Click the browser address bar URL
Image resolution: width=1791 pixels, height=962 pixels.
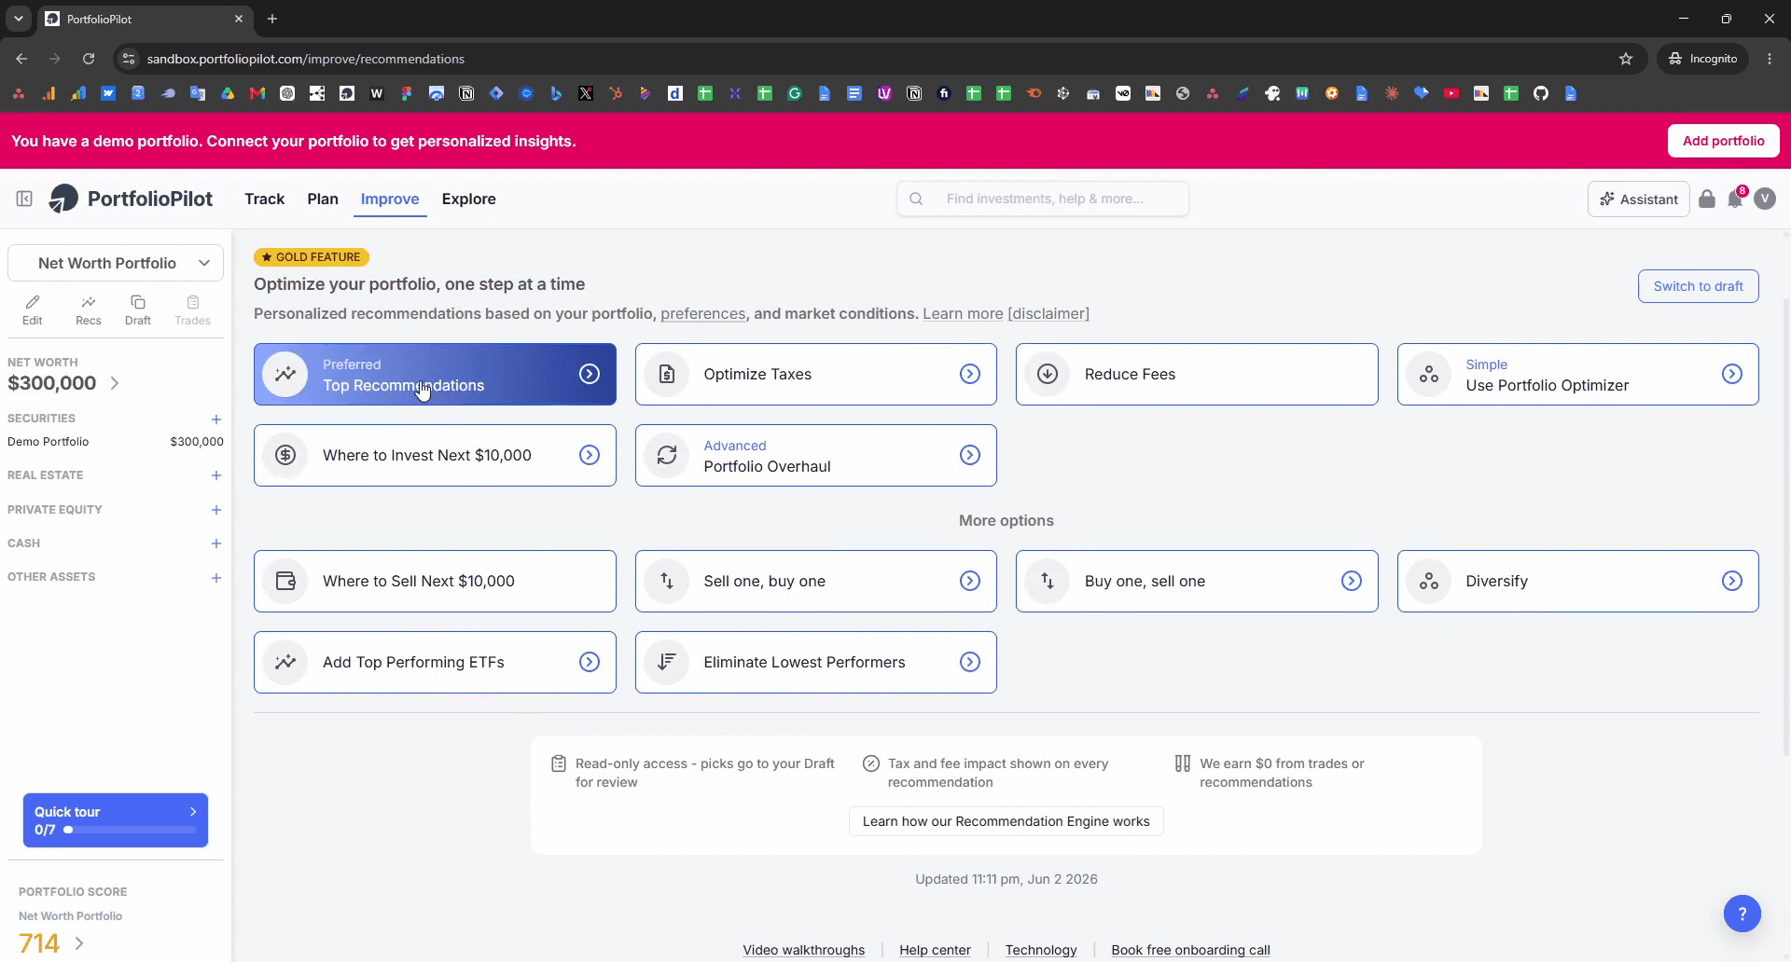[x=306, y=59]
